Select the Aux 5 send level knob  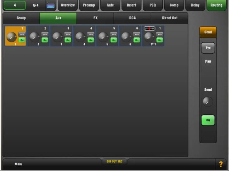(103, 37)
